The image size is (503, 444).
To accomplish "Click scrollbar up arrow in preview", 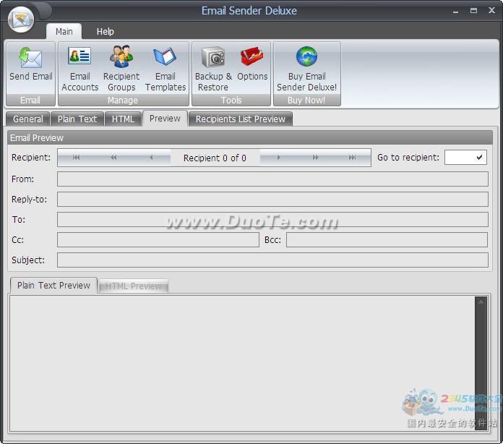I will (481, 302).
